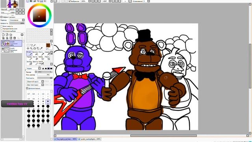Select the eyedropper color picker tool
Image resolution: width=252 pixels, height=142 pixels.
click(x=41, y=48)
